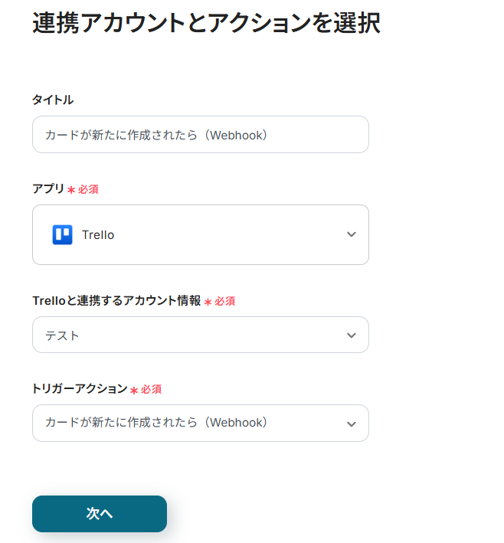This screenshot has width=504, height=543.
Task: Click the red asterisk beside アカウント情報
Action: [x=208, y=303]
